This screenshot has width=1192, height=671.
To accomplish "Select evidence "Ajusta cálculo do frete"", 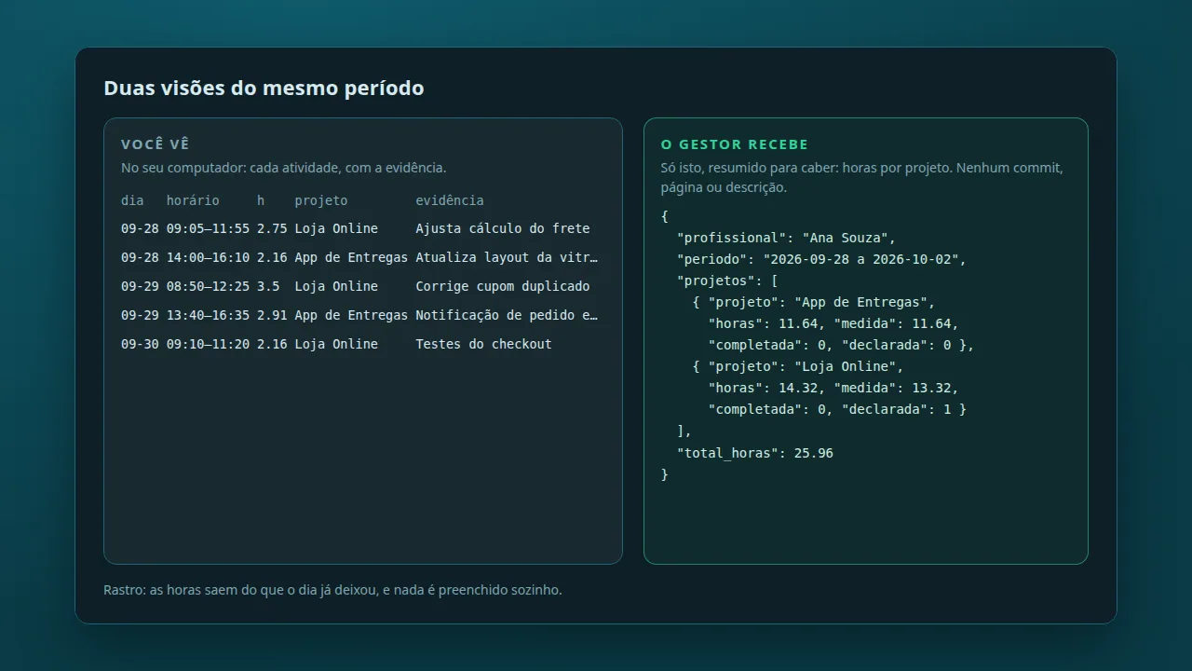I will 503,228.
